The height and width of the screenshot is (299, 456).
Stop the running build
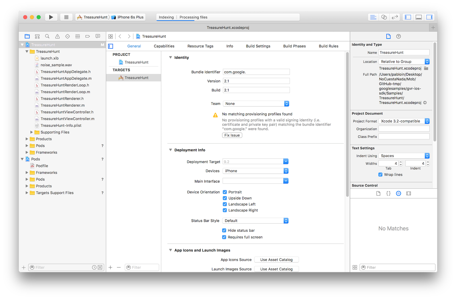pos(66,17)
